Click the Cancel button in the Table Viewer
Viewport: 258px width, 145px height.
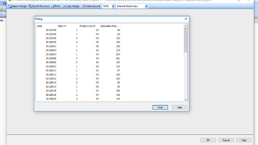tap(226, 140)
